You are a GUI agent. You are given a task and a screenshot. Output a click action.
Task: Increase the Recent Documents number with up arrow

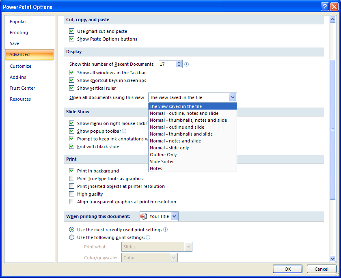tap(179, 62)
